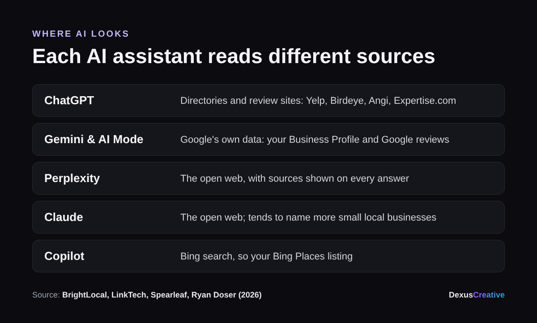The height and width of the screenshot is (323, 537).
Task: Click 'Bing search, so your Bing Places listing'
Action: click(x=266, y=256)
